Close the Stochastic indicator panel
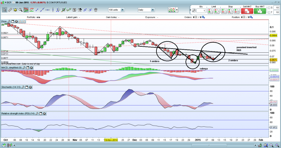Viewport: 281px width, 148px height. 30,87
